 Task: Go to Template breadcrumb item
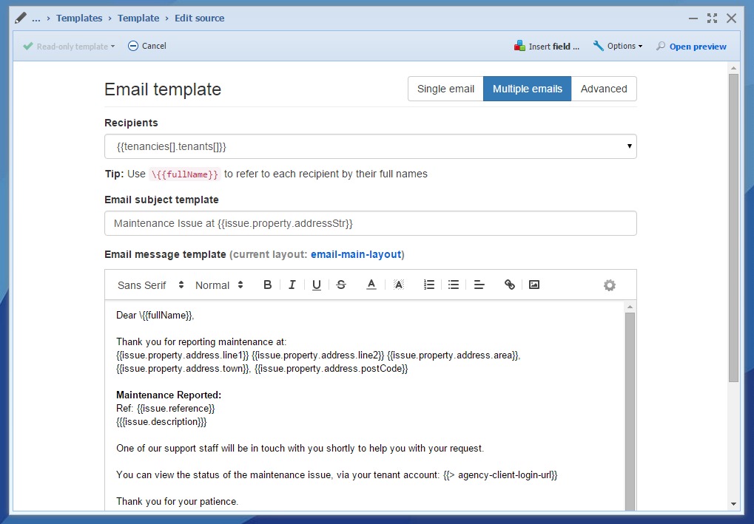138,18
